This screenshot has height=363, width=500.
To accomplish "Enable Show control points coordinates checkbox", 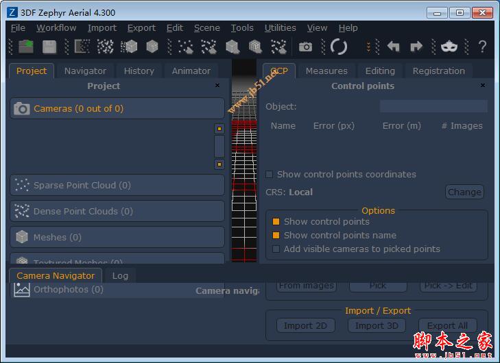I will pos(270,174).
